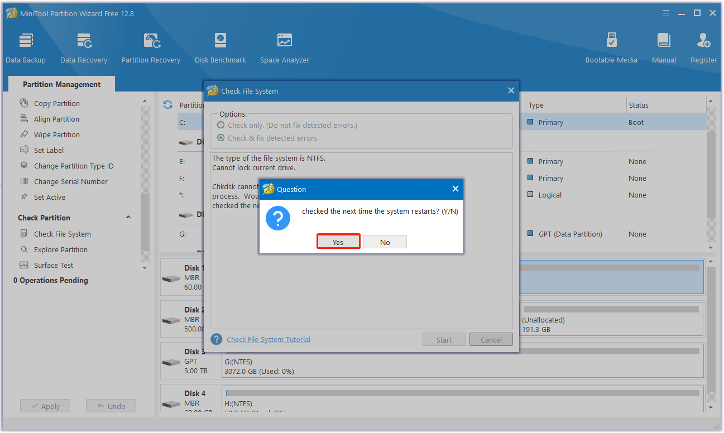Click the help icon in Check File System dialog
The height and width of the screenshot is (433, 724).
coord(217,339)
